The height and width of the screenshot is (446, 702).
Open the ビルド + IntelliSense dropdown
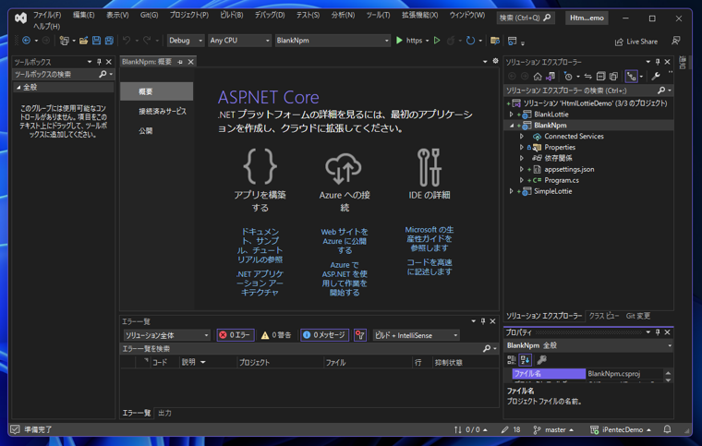pyautogui.click(x=417, y=335)
